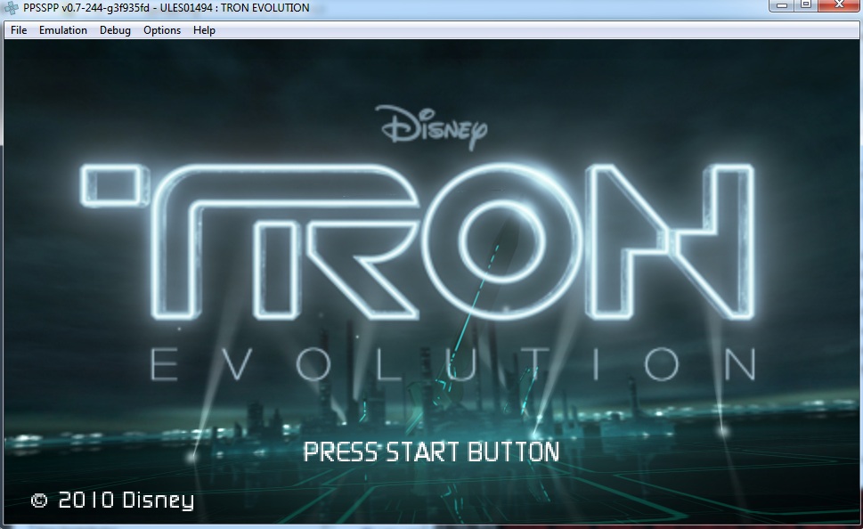The height and width of the screenshot is (529, 863).
Task: Open the Options menu
Action: point(162,30)
